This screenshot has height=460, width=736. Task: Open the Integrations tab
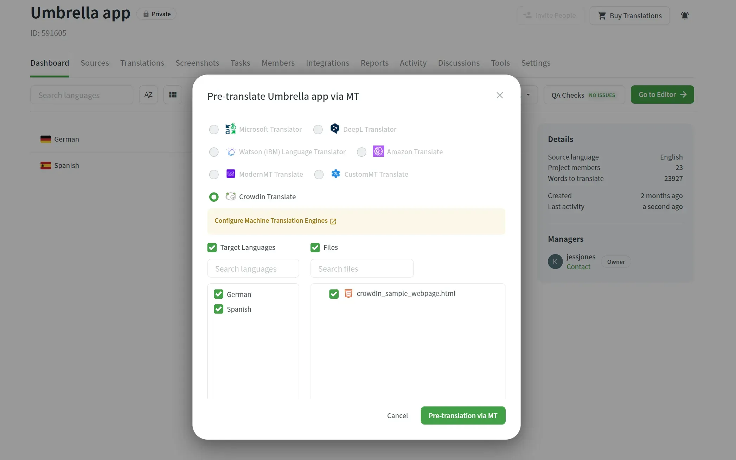click(327, 63)
